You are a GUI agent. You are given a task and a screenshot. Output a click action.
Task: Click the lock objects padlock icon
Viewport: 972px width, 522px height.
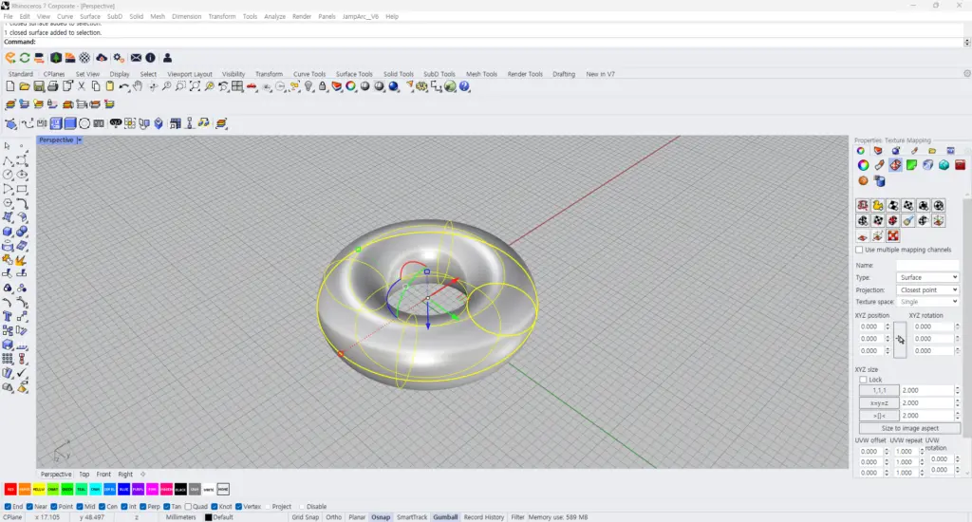[323, 86]
